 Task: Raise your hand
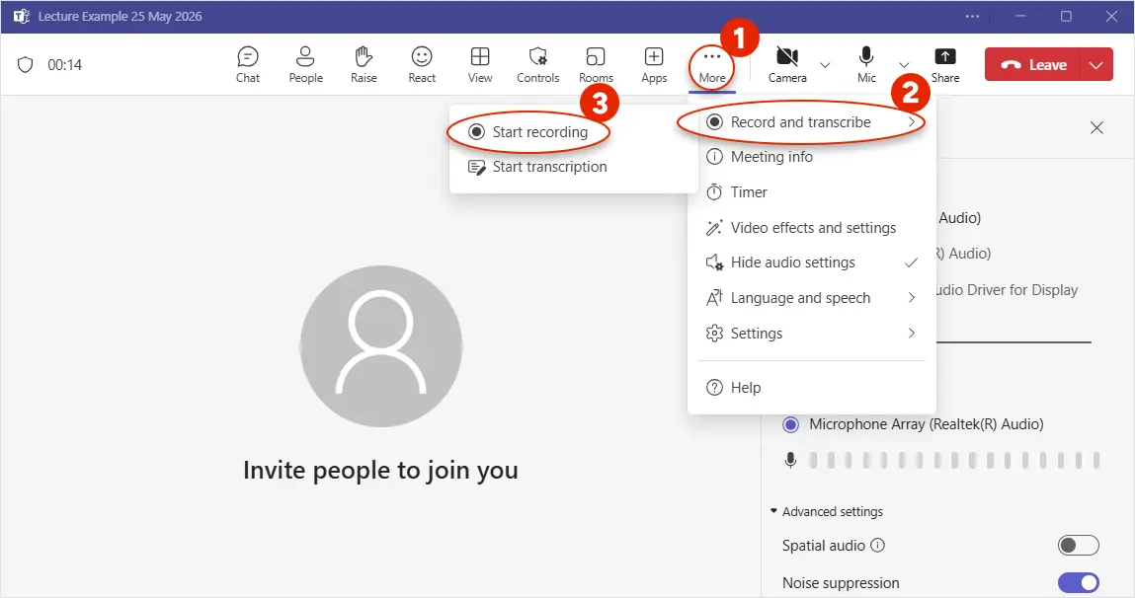pos(364,64)
